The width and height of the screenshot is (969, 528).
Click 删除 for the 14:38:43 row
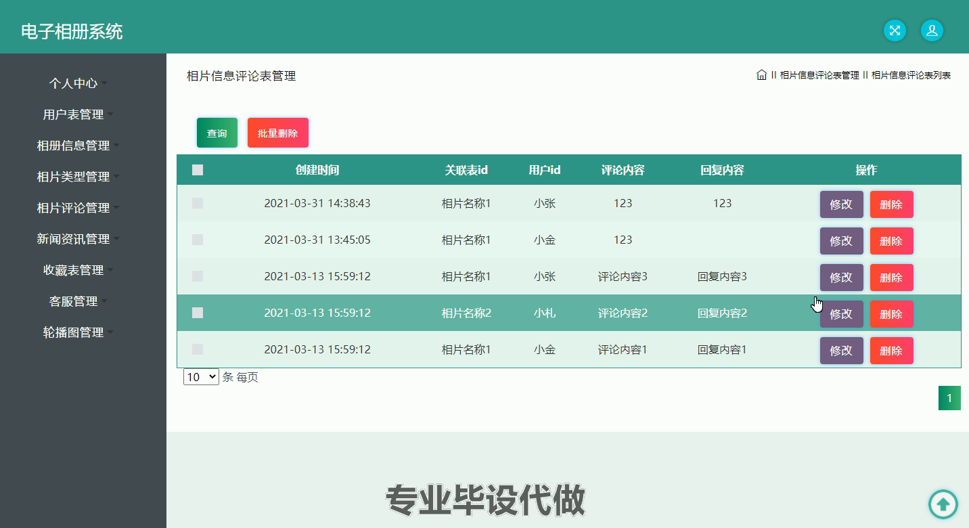tap(892, 204)
